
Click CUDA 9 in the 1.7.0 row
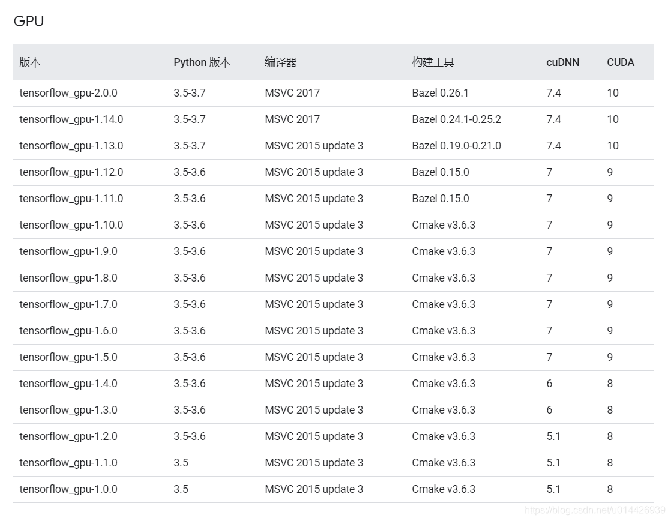coord(610,304)
